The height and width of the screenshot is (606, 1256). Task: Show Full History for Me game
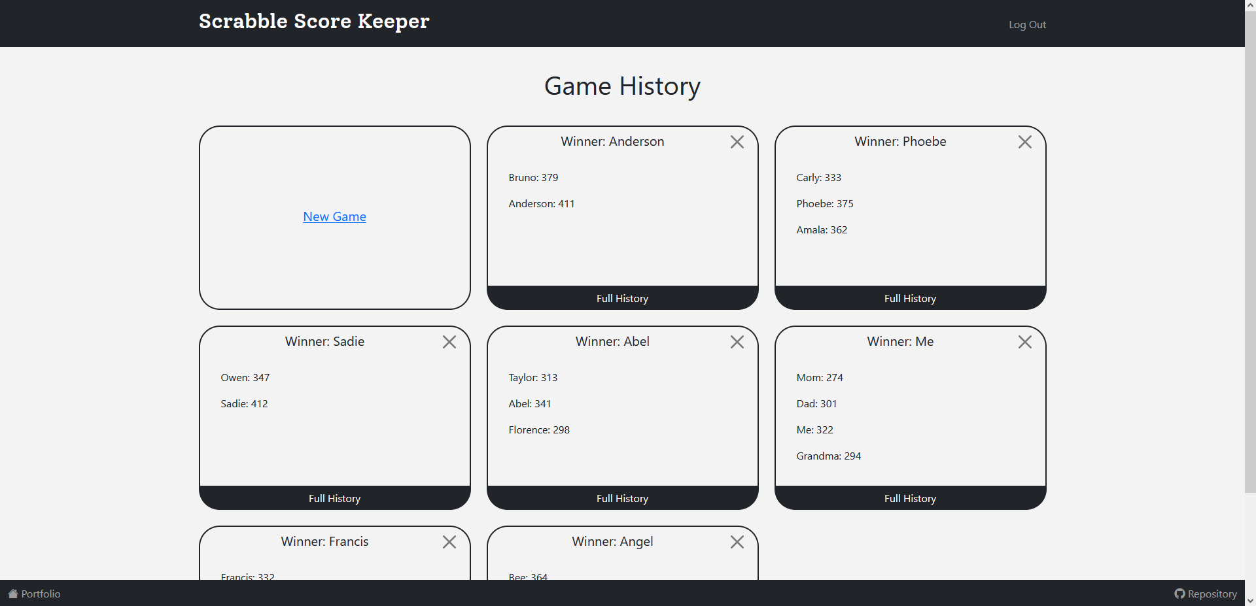(x=911, y=498)
